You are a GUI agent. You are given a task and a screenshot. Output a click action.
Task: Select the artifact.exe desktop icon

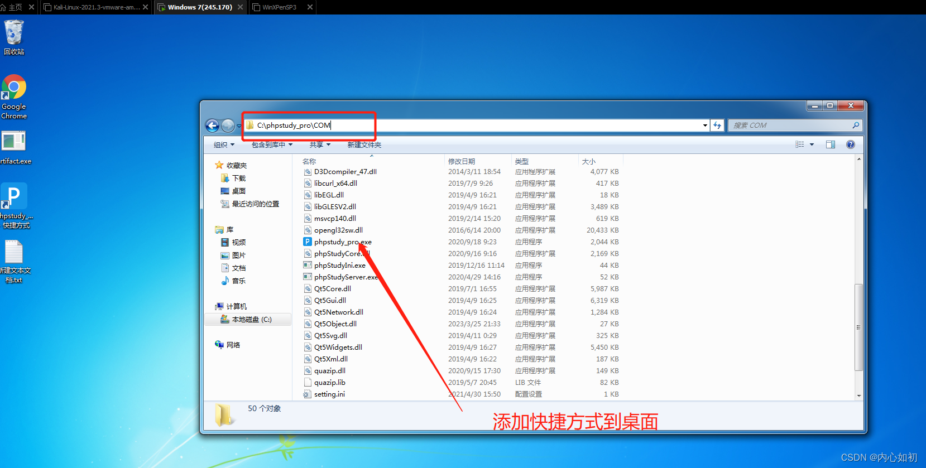click(15, 147)
